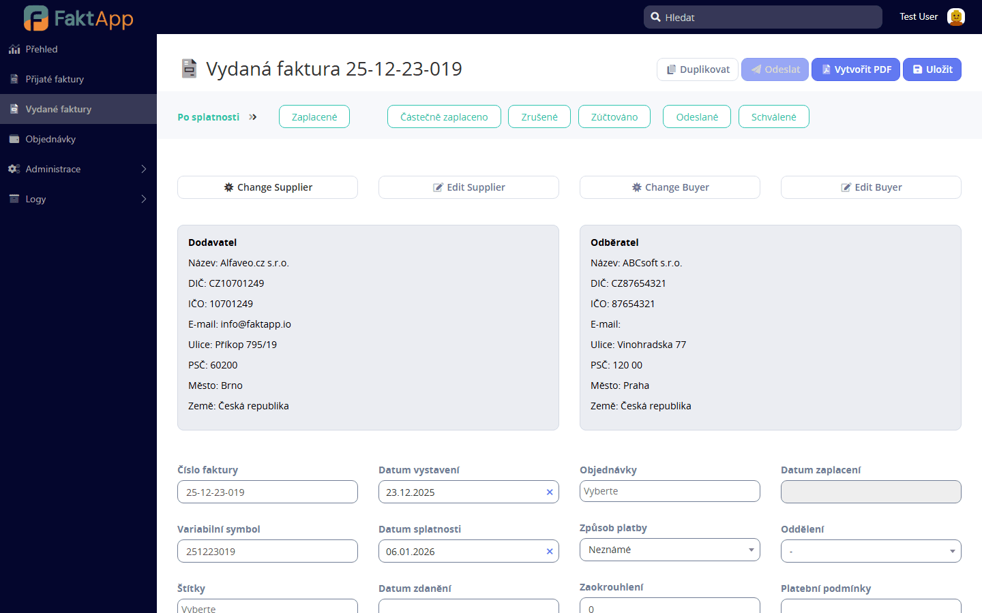
Task: Click the Odeslat button
Action: (775, 69)
